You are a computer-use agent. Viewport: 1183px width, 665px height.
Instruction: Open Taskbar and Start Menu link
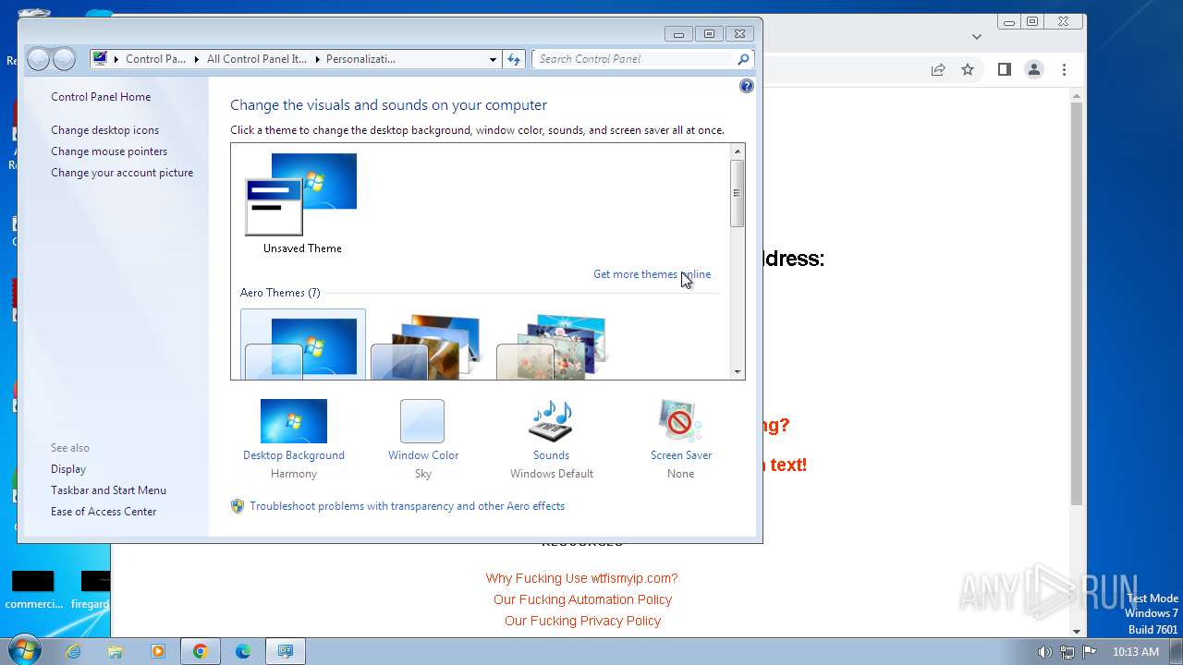(108, 490)
